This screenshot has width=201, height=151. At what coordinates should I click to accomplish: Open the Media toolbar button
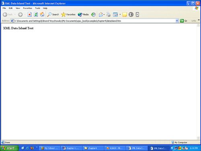coord(83,14)
